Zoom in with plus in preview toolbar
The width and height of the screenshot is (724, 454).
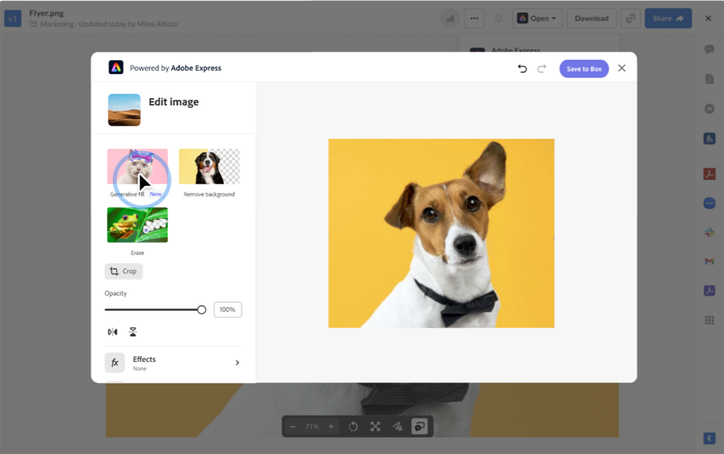[331, 427]
